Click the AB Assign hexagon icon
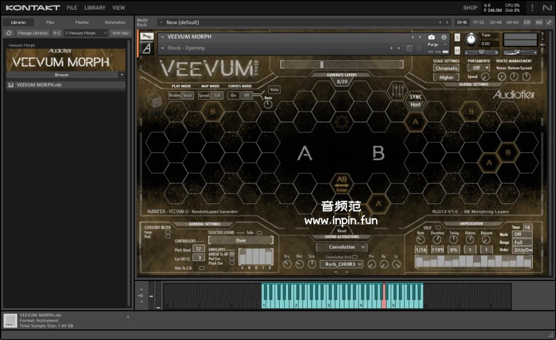The image size is (556, 340). point(342,184)
